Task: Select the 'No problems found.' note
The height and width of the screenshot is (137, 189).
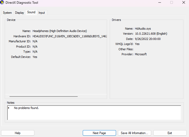Action: pyautogui.click(x=26, y=108)
